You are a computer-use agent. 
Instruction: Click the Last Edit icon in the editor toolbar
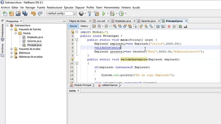pyautogui.click(x=94, y=26)
